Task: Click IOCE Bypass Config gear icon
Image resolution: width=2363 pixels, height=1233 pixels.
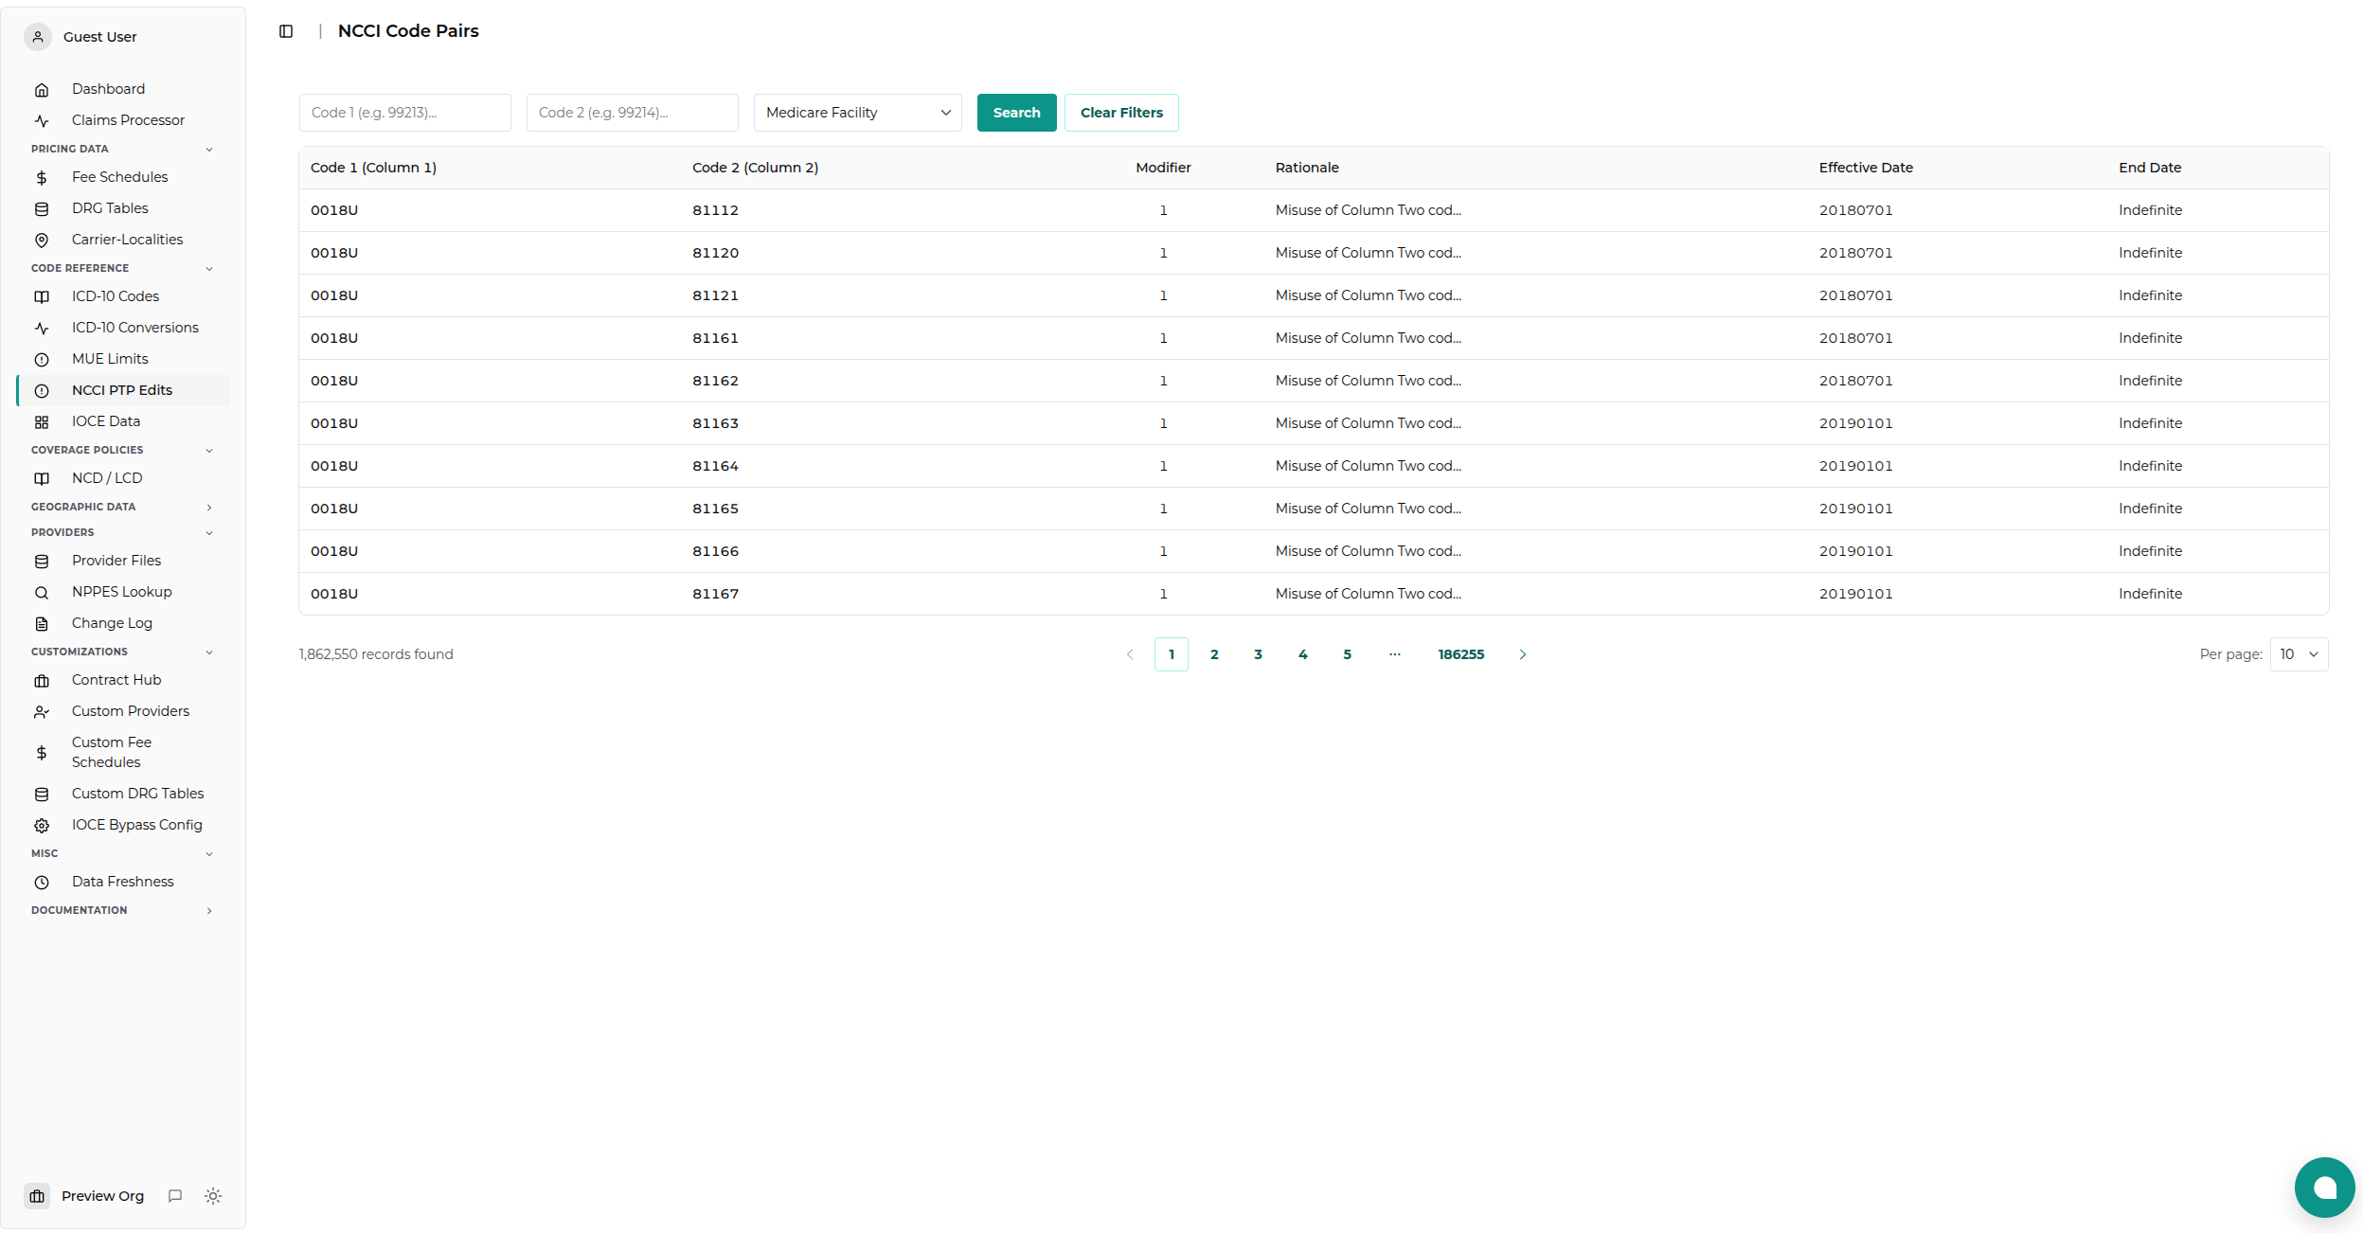Action: click(42, 826)
